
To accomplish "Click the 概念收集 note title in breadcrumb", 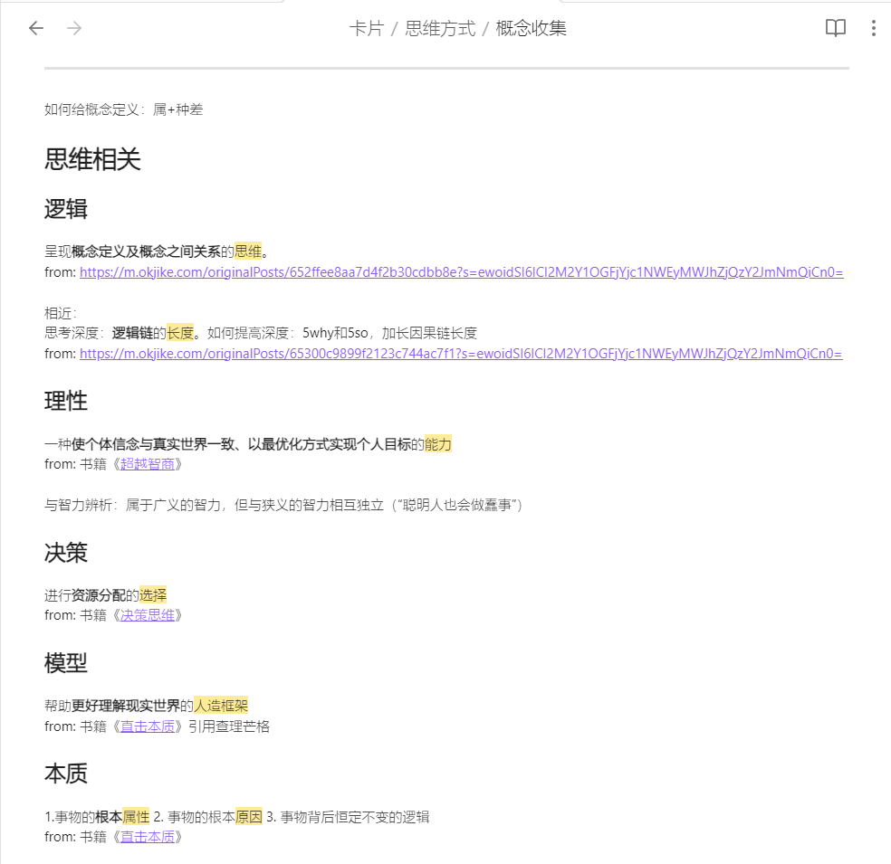I will (x=532, y=28).
